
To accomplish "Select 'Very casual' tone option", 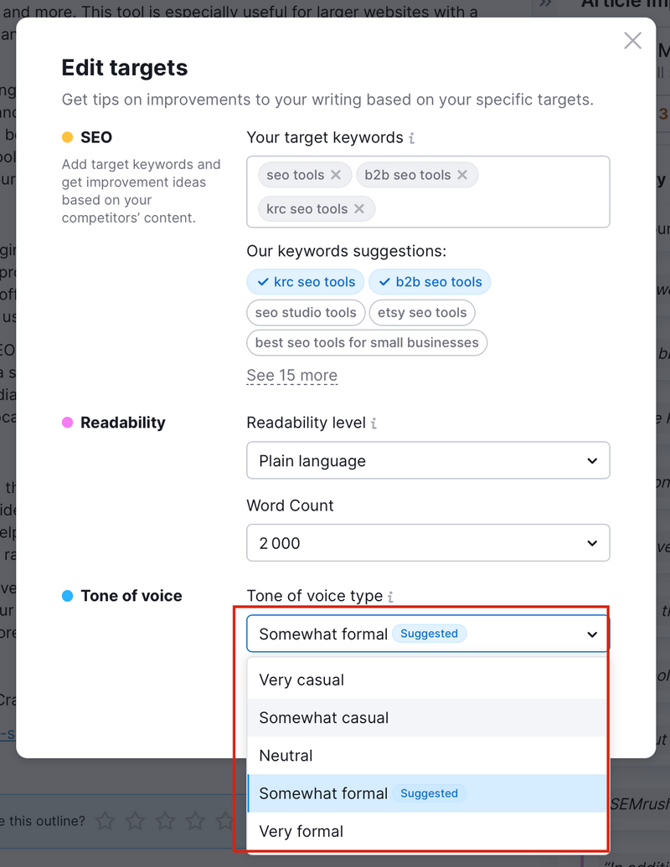I will (427, 680).
